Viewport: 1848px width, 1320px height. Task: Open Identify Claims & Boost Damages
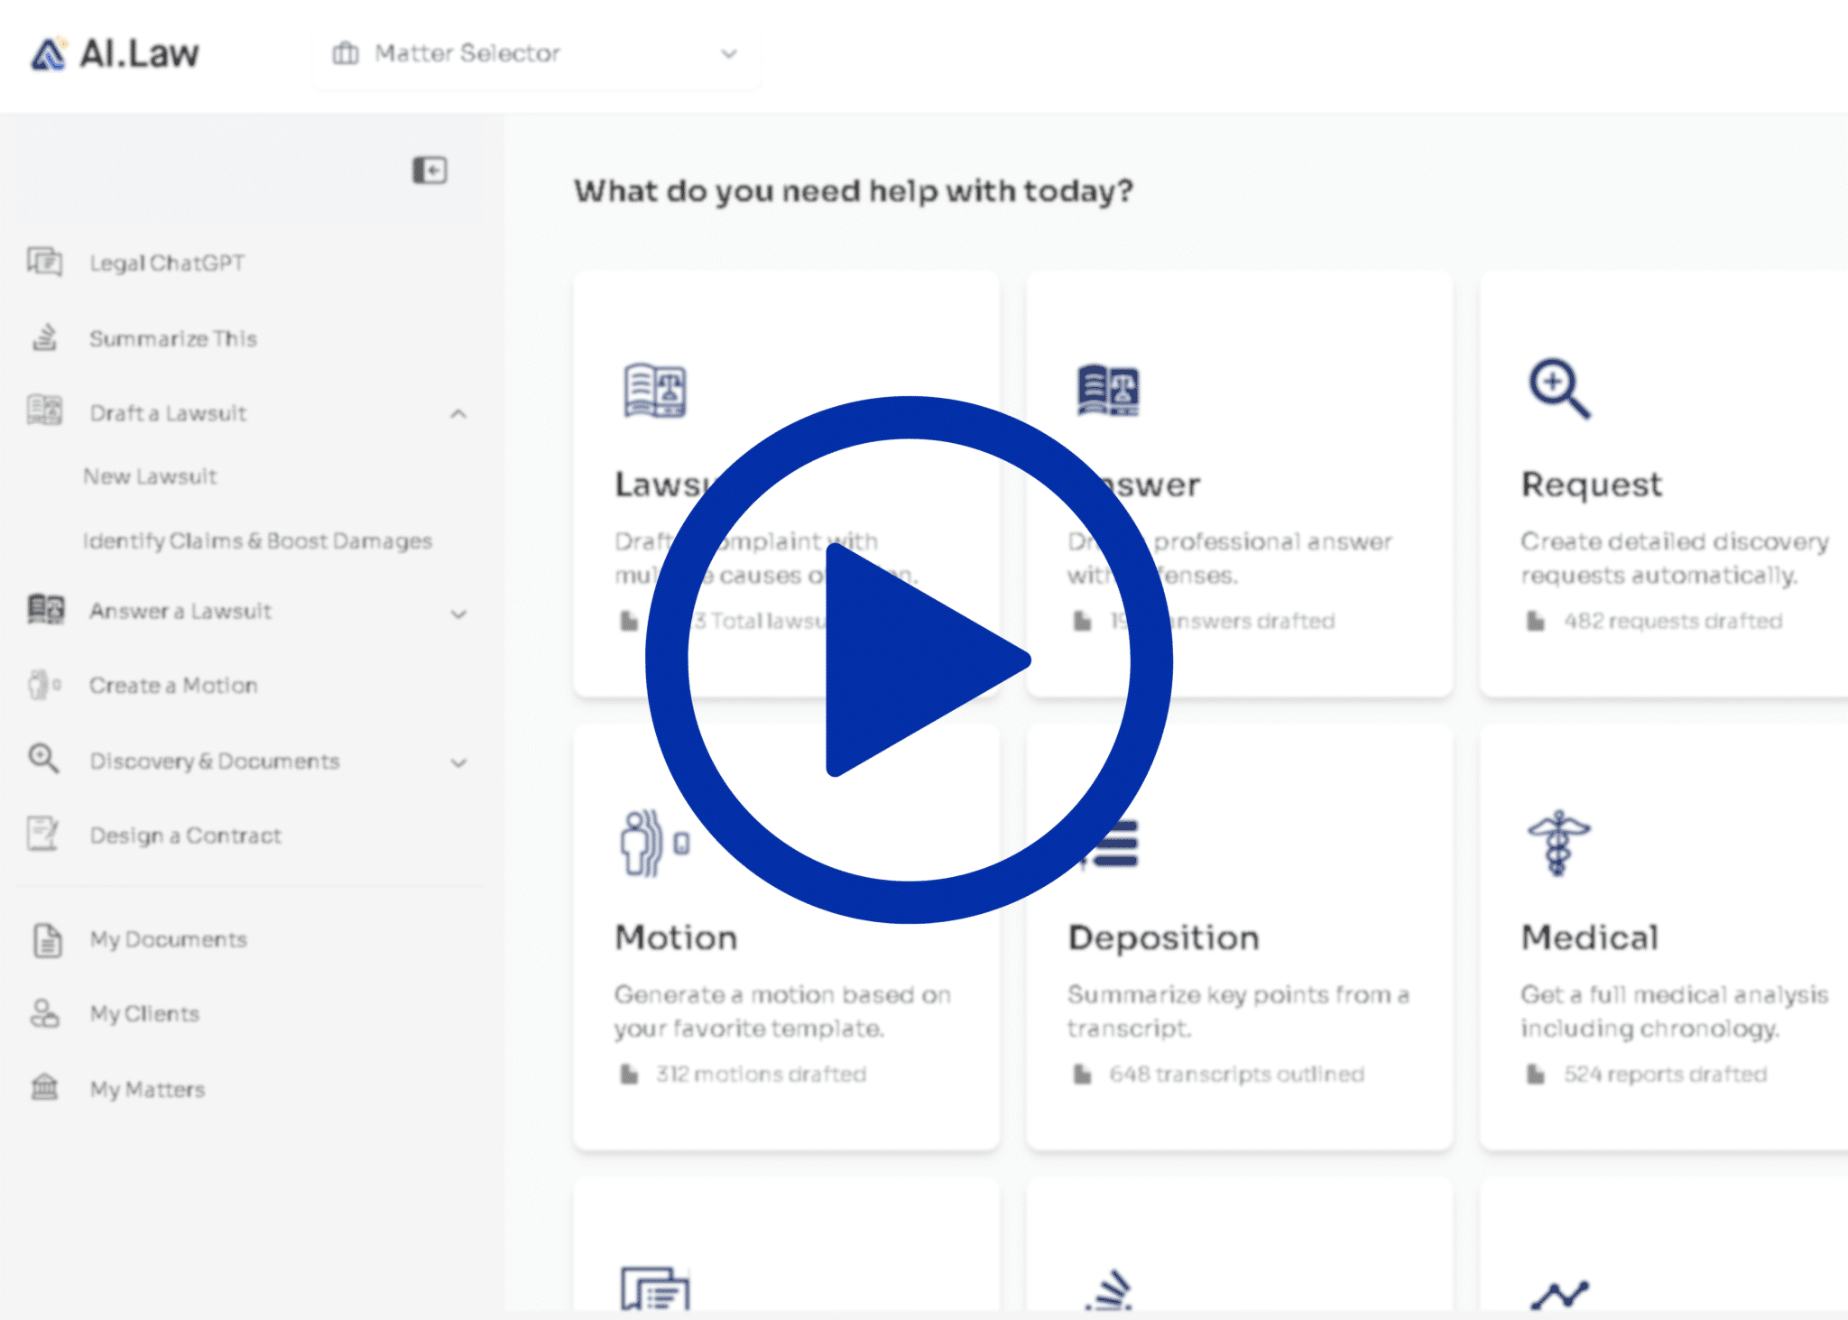256,540
